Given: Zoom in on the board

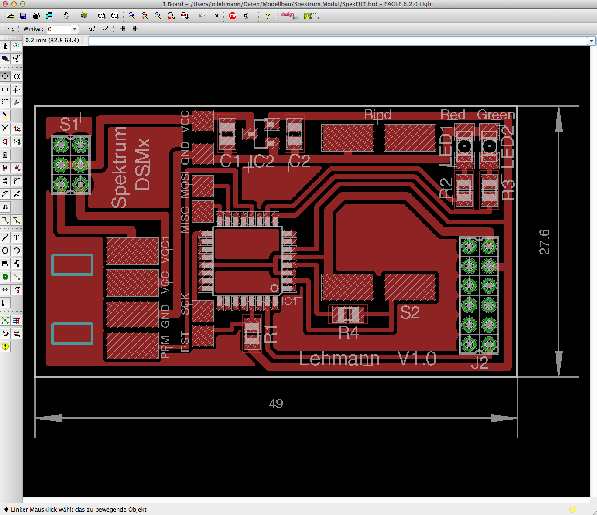Looking at the screenshot, I should point(145,16).
